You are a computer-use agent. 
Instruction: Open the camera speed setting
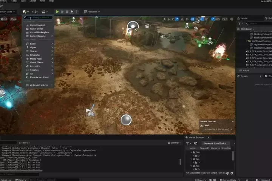coord(225,19)
